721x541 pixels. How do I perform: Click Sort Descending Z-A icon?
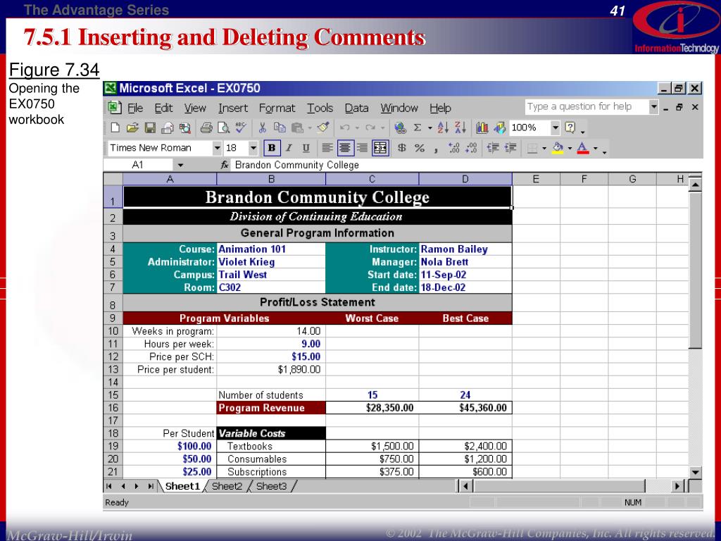point(460,128)
